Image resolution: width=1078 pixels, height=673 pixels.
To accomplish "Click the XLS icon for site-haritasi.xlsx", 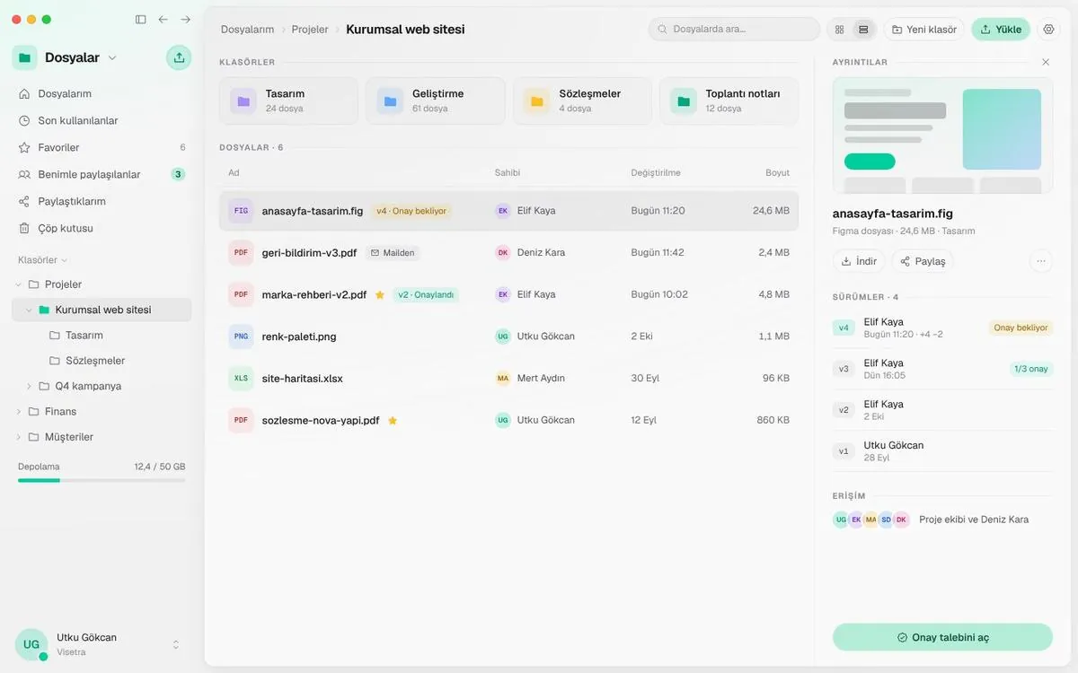I will (x=241, y=378).
